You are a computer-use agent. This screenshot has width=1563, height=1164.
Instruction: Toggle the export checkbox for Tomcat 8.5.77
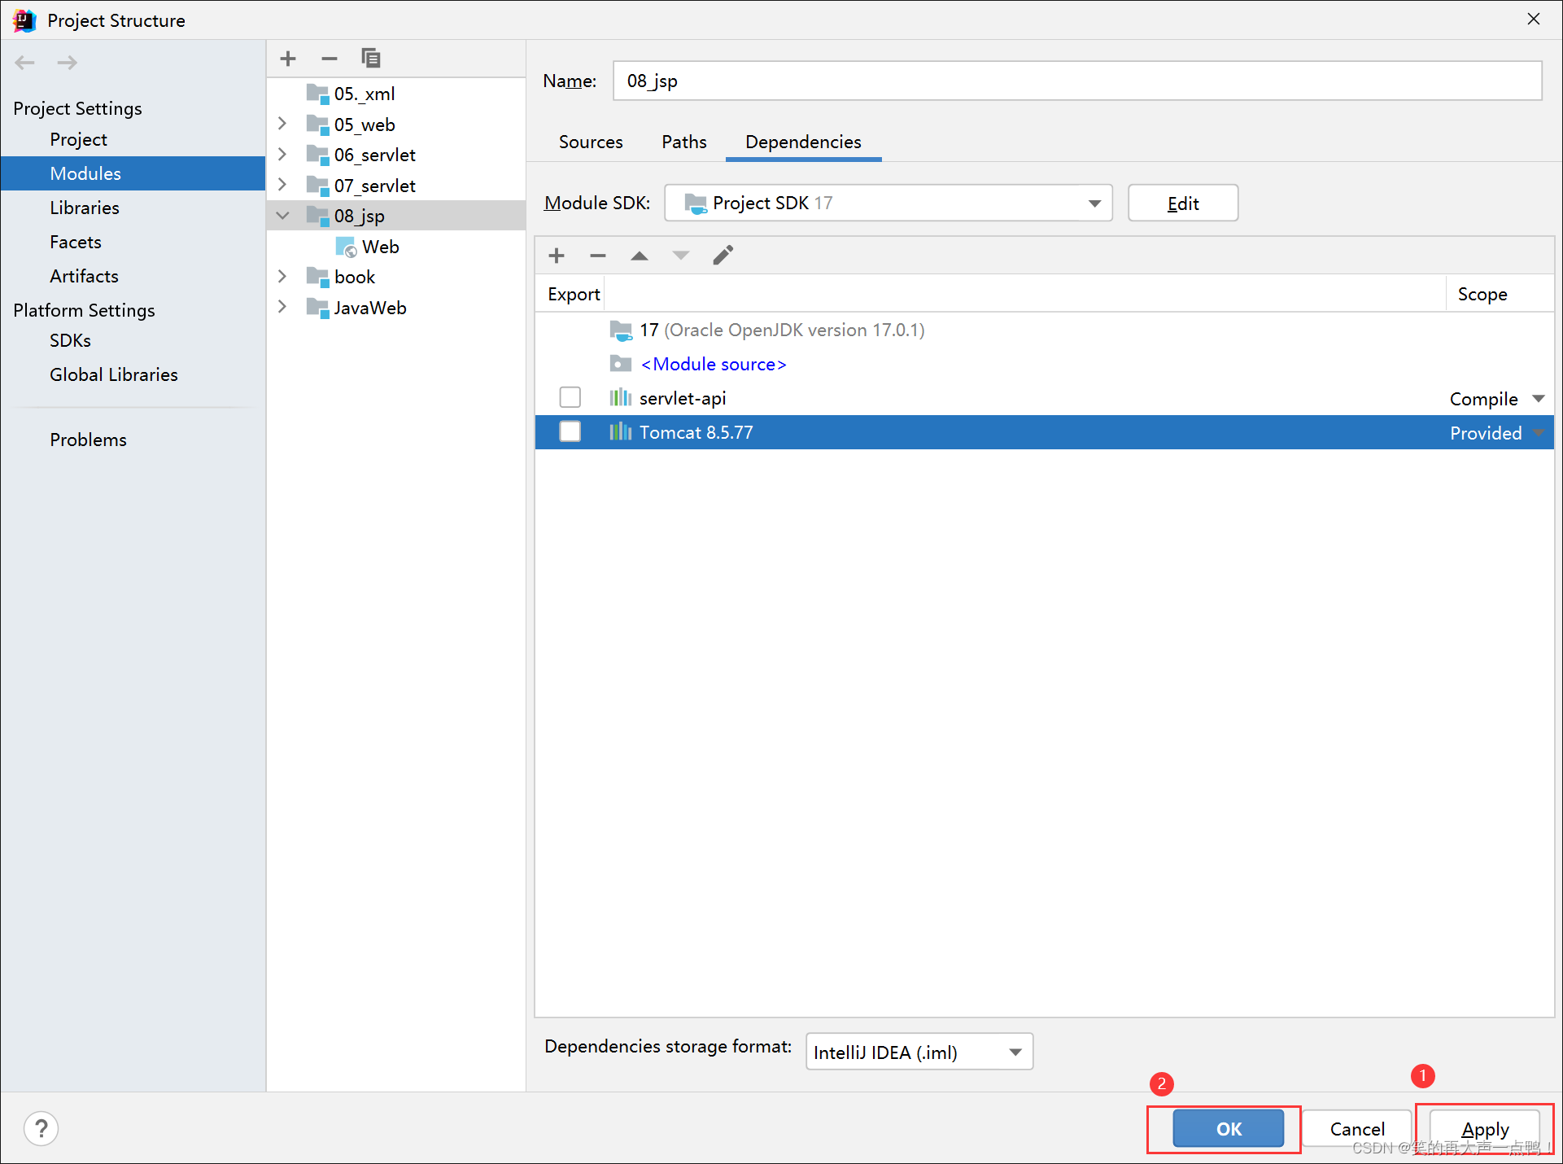point(570,431)
